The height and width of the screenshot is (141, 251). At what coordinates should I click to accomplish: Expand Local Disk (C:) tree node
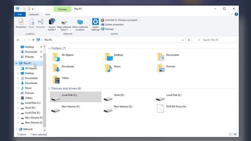point(18,103)
